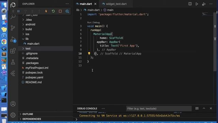This screenshot has height=123, width=218.
Task: Expand the build folder
Action: 46,29
